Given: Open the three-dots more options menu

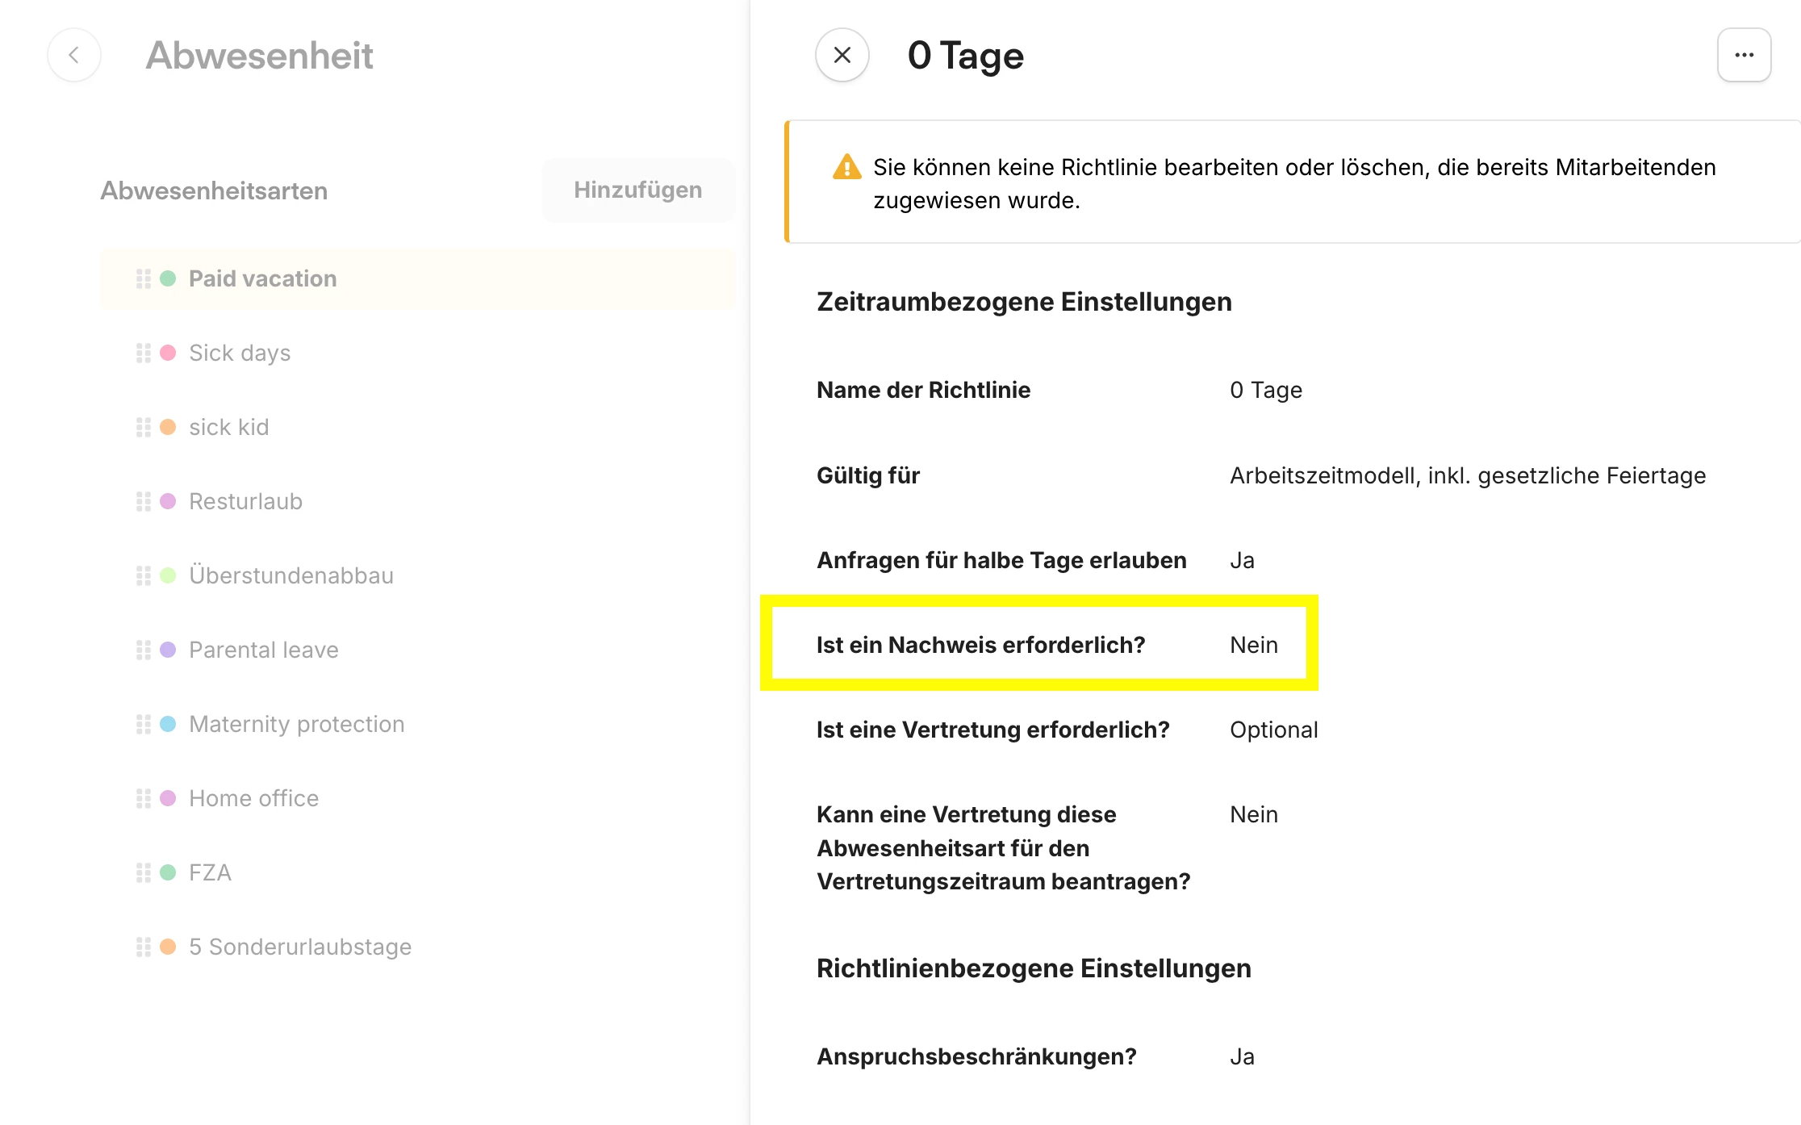Looking at the screenshot, I should point(1744,55).
